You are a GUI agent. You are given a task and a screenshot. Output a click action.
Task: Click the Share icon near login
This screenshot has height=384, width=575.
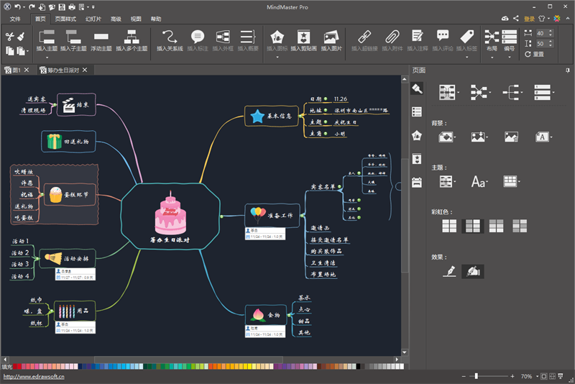516,19
